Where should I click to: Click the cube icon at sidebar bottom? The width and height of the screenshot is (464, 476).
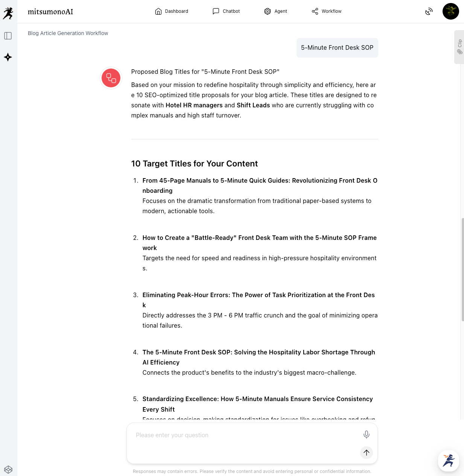click(8, 469)
